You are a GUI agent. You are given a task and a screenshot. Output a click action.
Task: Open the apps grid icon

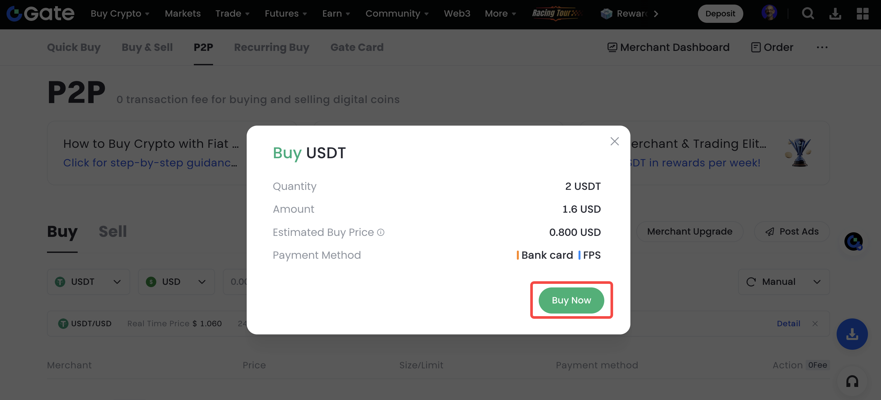[862, 14]
